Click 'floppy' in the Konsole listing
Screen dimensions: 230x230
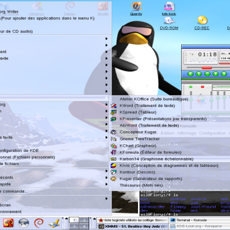178,207
